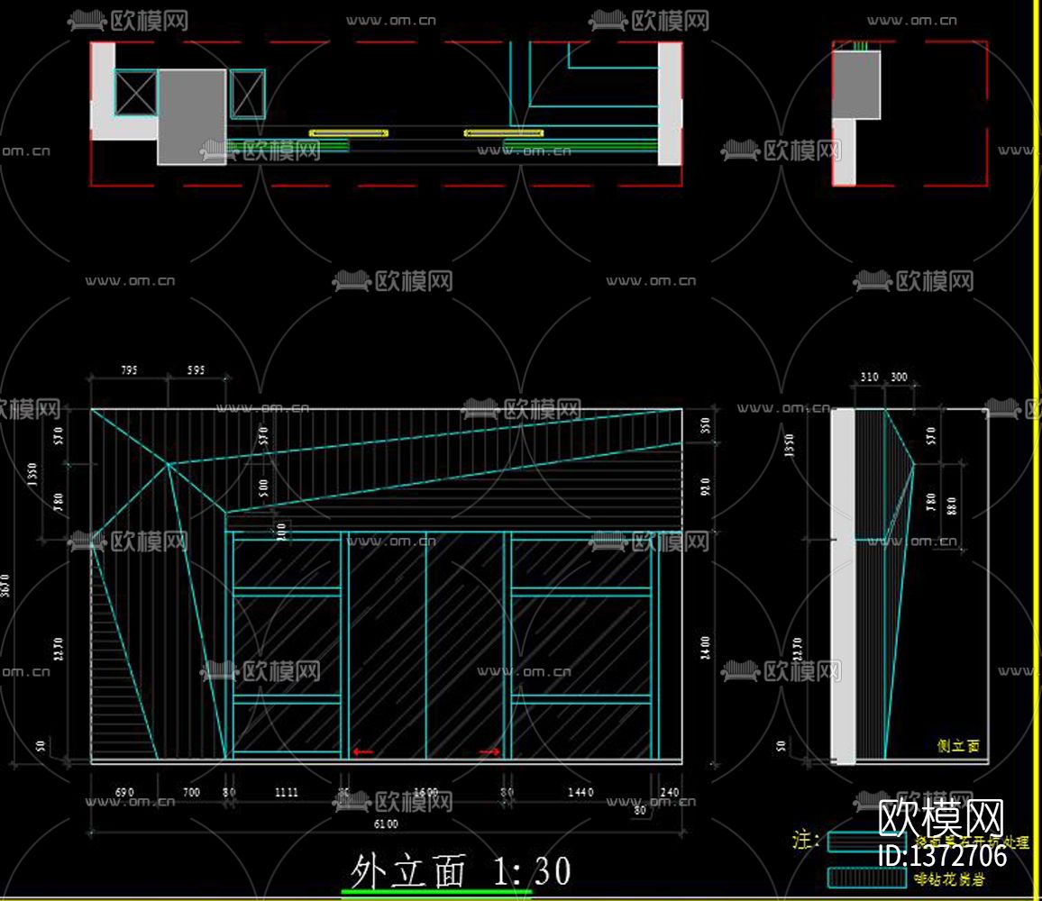Click the vertical dimension 2400

click(705, 648)
